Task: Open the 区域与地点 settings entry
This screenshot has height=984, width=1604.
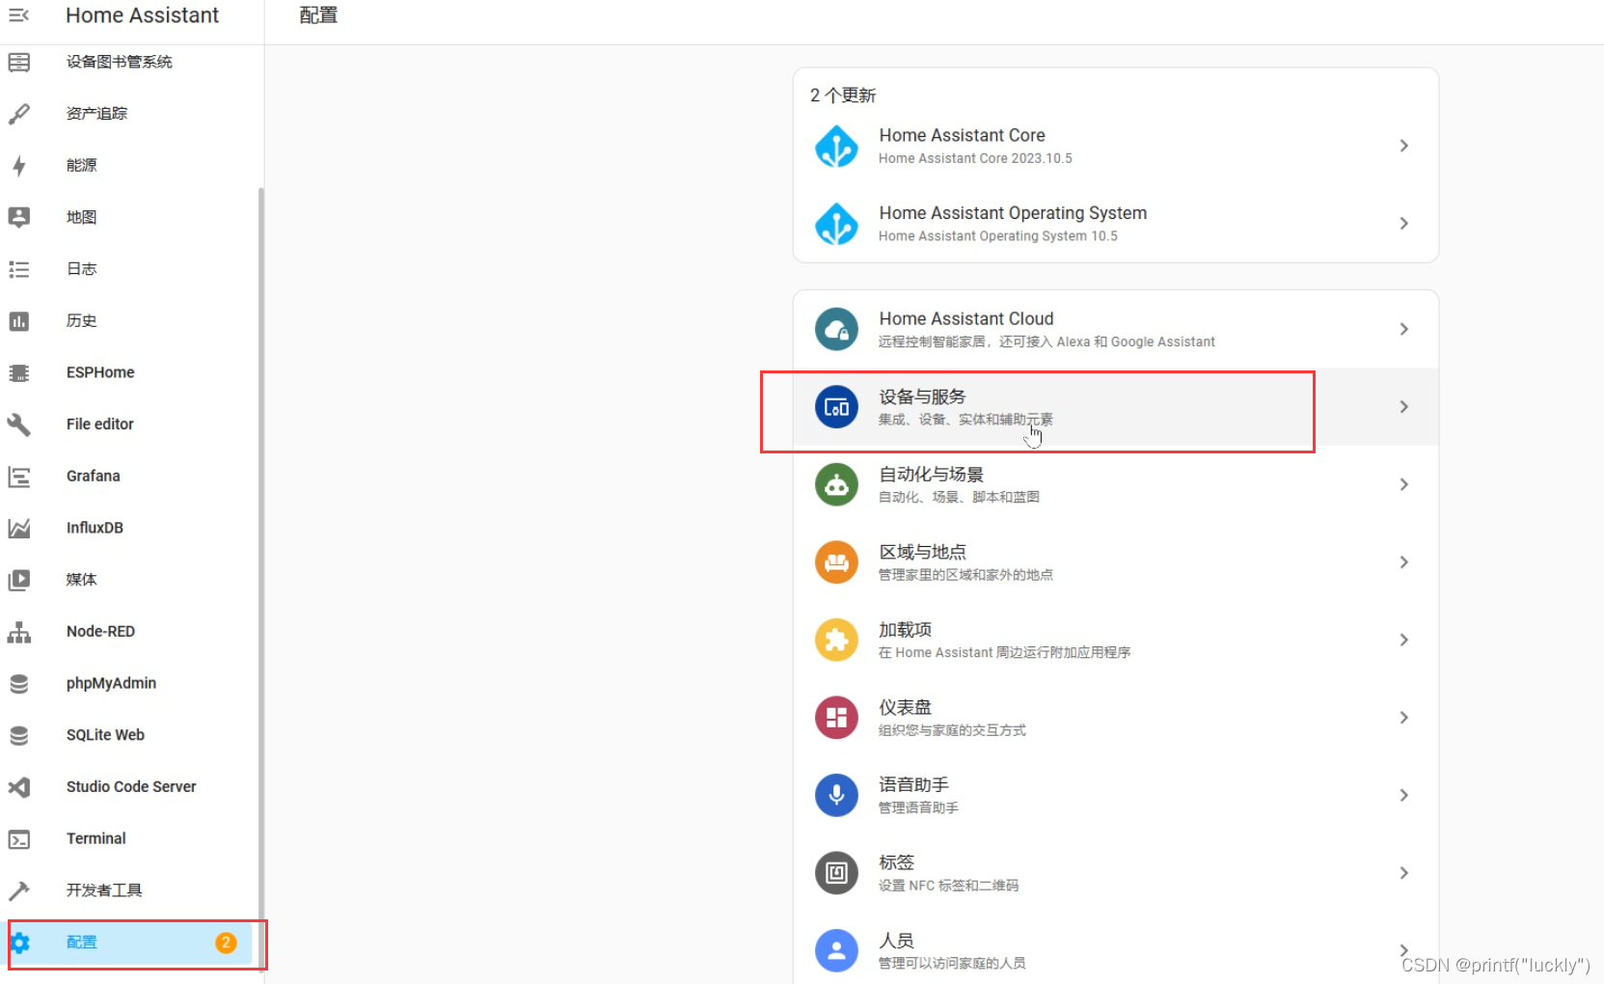Action: coord(1116,562)
